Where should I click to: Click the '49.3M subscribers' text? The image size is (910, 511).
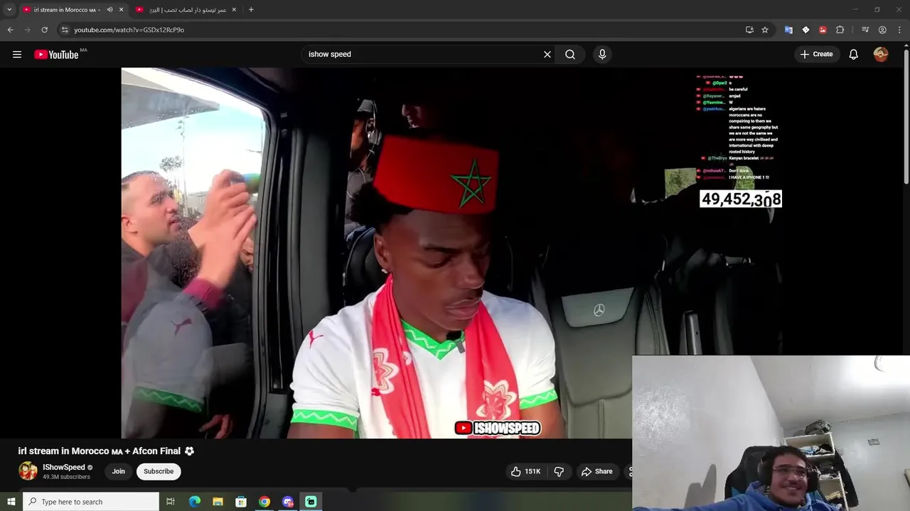[66, 477]
